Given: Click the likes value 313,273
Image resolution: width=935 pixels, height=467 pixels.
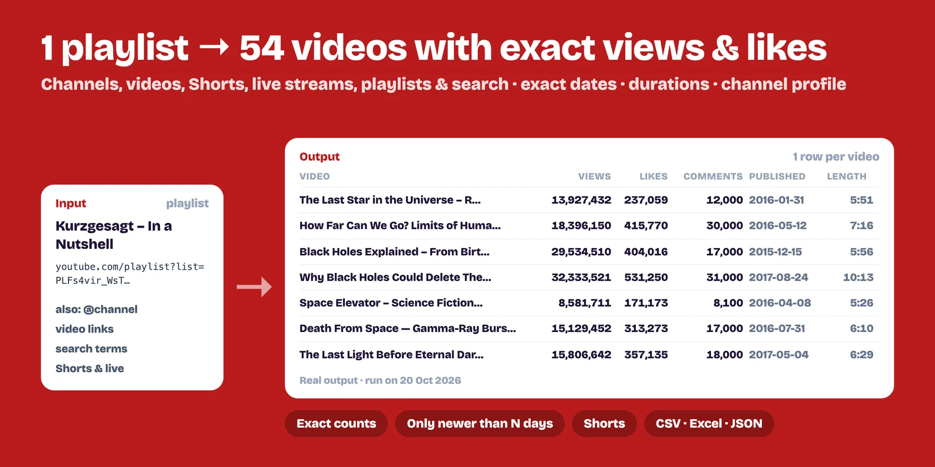Looking at the screenshot, I should (646, 328).
